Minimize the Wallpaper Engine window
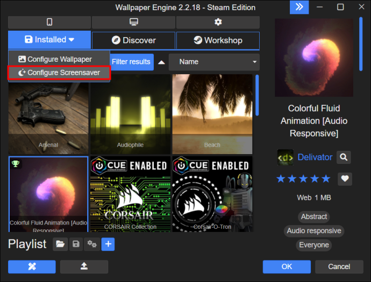 320,7
